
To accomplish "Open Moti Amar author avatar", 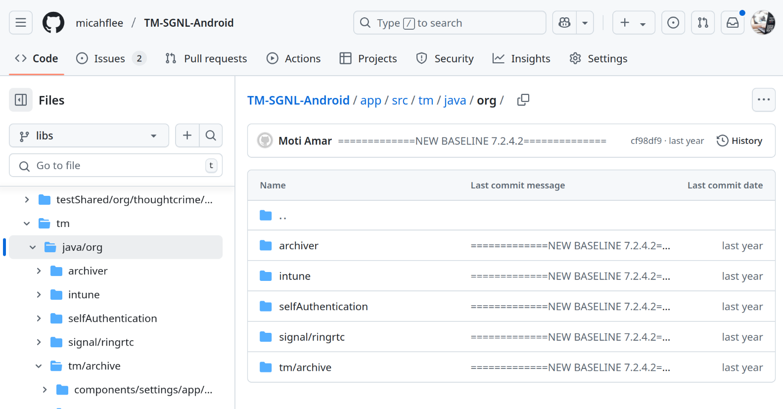I will click(x=265, y=141).
